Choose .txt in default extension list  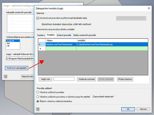click(8, 43)
